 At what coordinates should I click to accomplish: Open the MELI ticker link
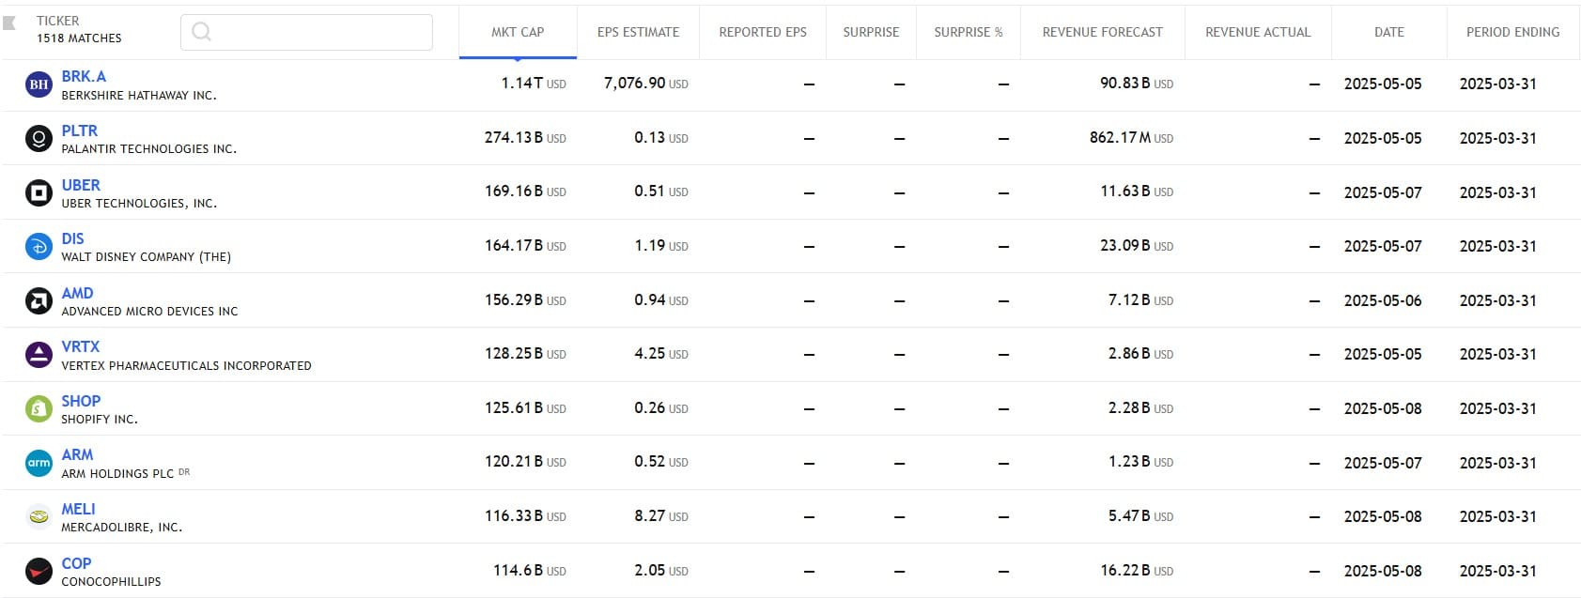coord(78,509)
